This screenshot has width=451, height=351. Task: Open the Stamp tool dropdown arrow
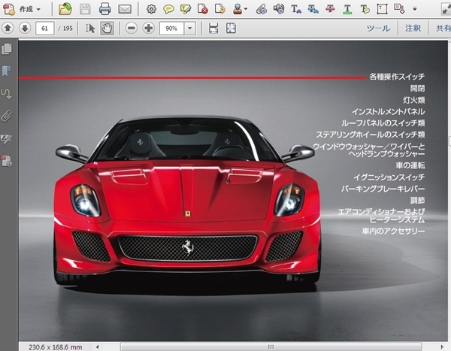pyautogui.click(x=246, y=9)
